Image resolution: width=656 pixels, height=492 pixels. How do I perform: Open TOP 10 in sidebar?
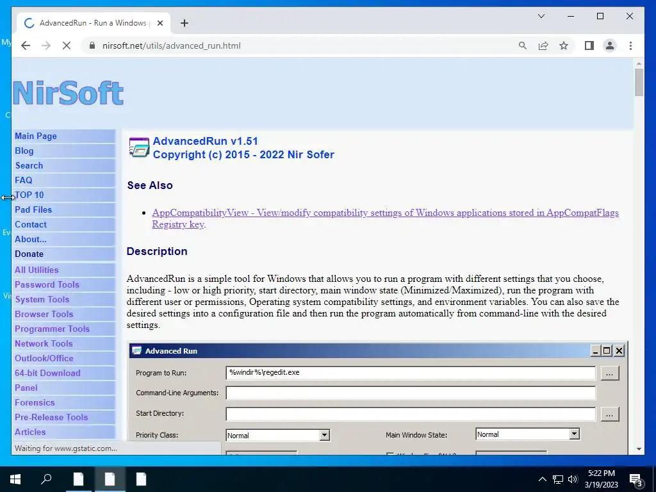click(29, 195)
